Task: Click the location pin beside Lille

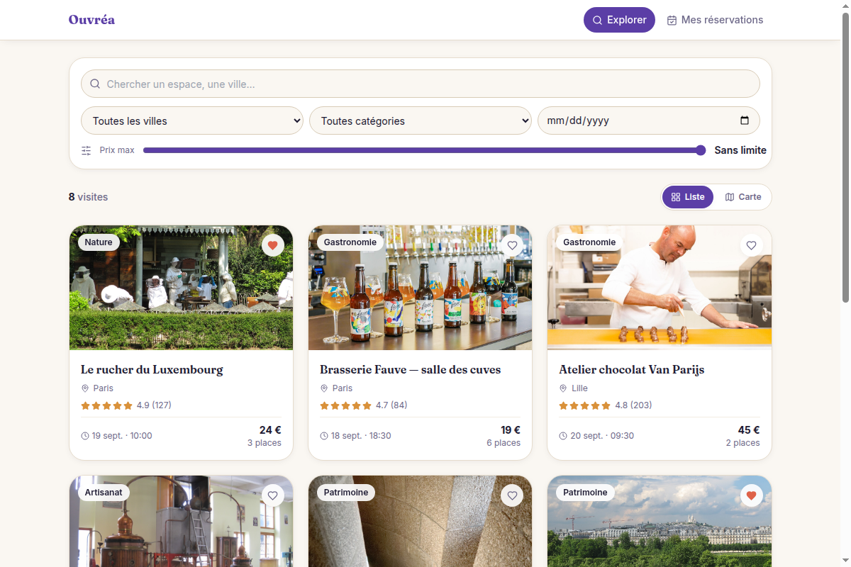Action: tap(564, 388)
